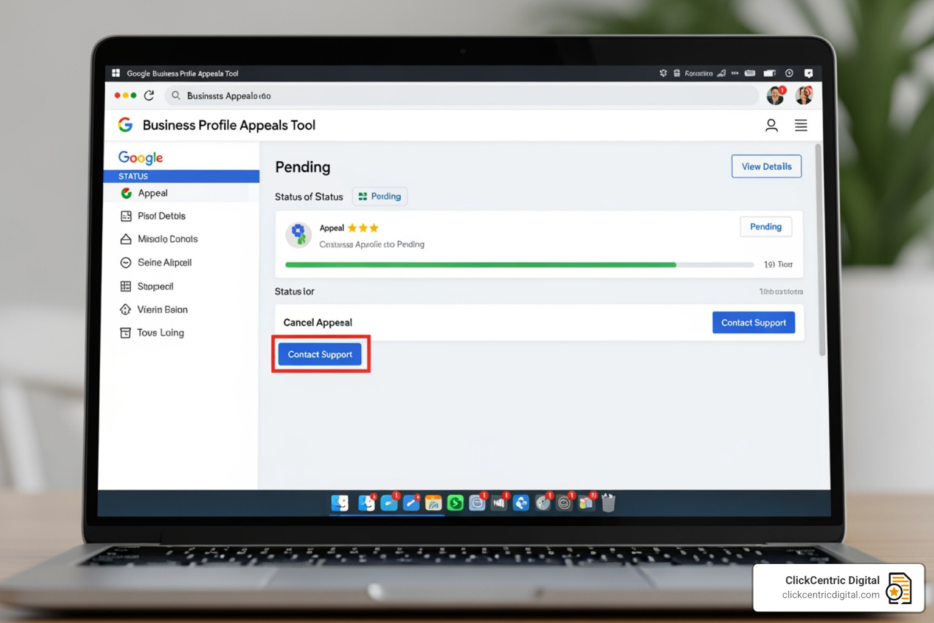The image size is (934, 623).
Task: Open the rightmost profile avatar in the browser bar
Action: tap(804, 95)
